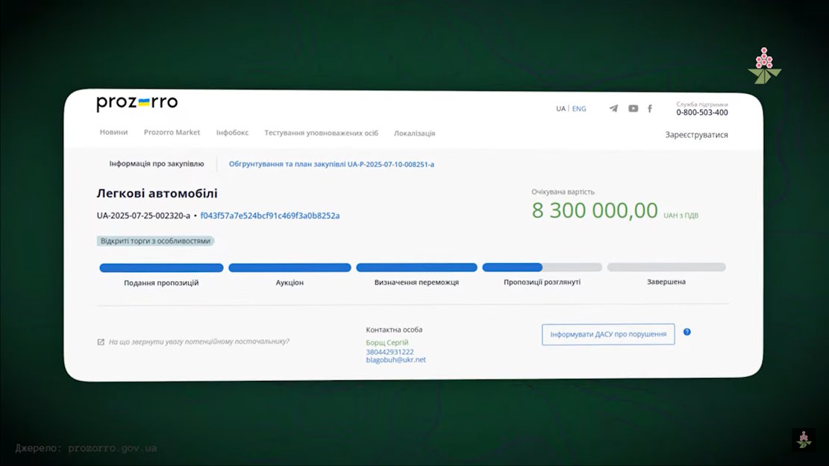Viewport: 829px width, 466px height.
Task: Click the Пропозиції розглянуті progress bar
Action: pyautogui.click(x=542, y=268)
